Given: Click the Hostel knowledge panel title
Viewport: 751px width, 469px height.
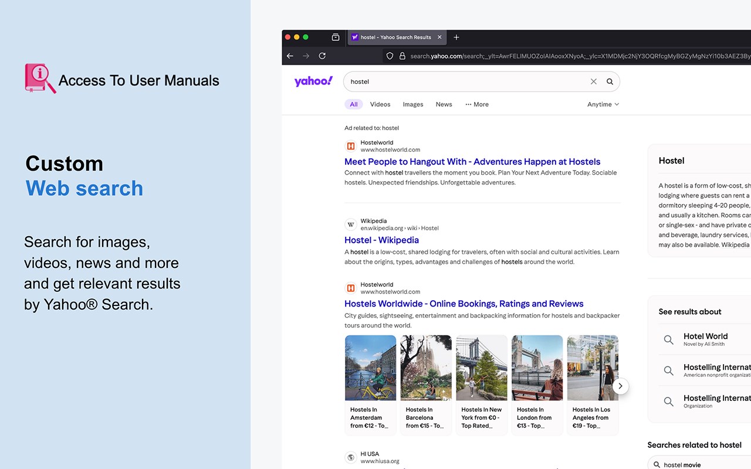Looking at the screenshot, I should tap(671, 161).
